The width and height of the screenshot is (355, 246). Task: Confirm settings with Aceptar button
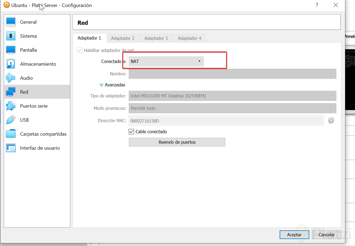294,235
